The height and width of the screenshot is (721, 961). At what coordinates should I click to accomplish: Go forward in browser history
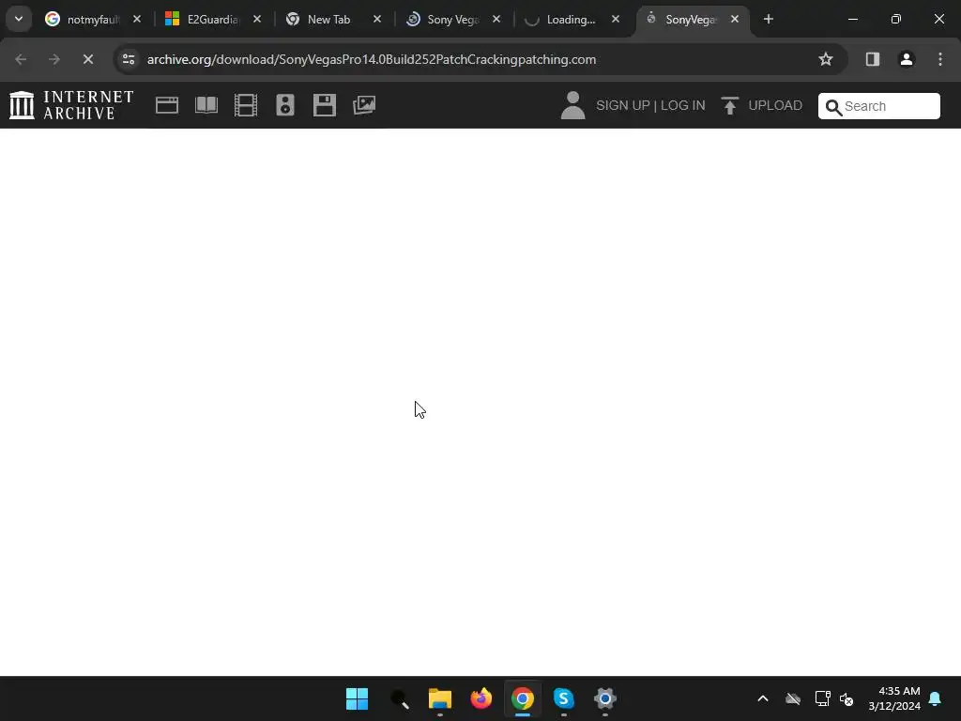(53, 59)
